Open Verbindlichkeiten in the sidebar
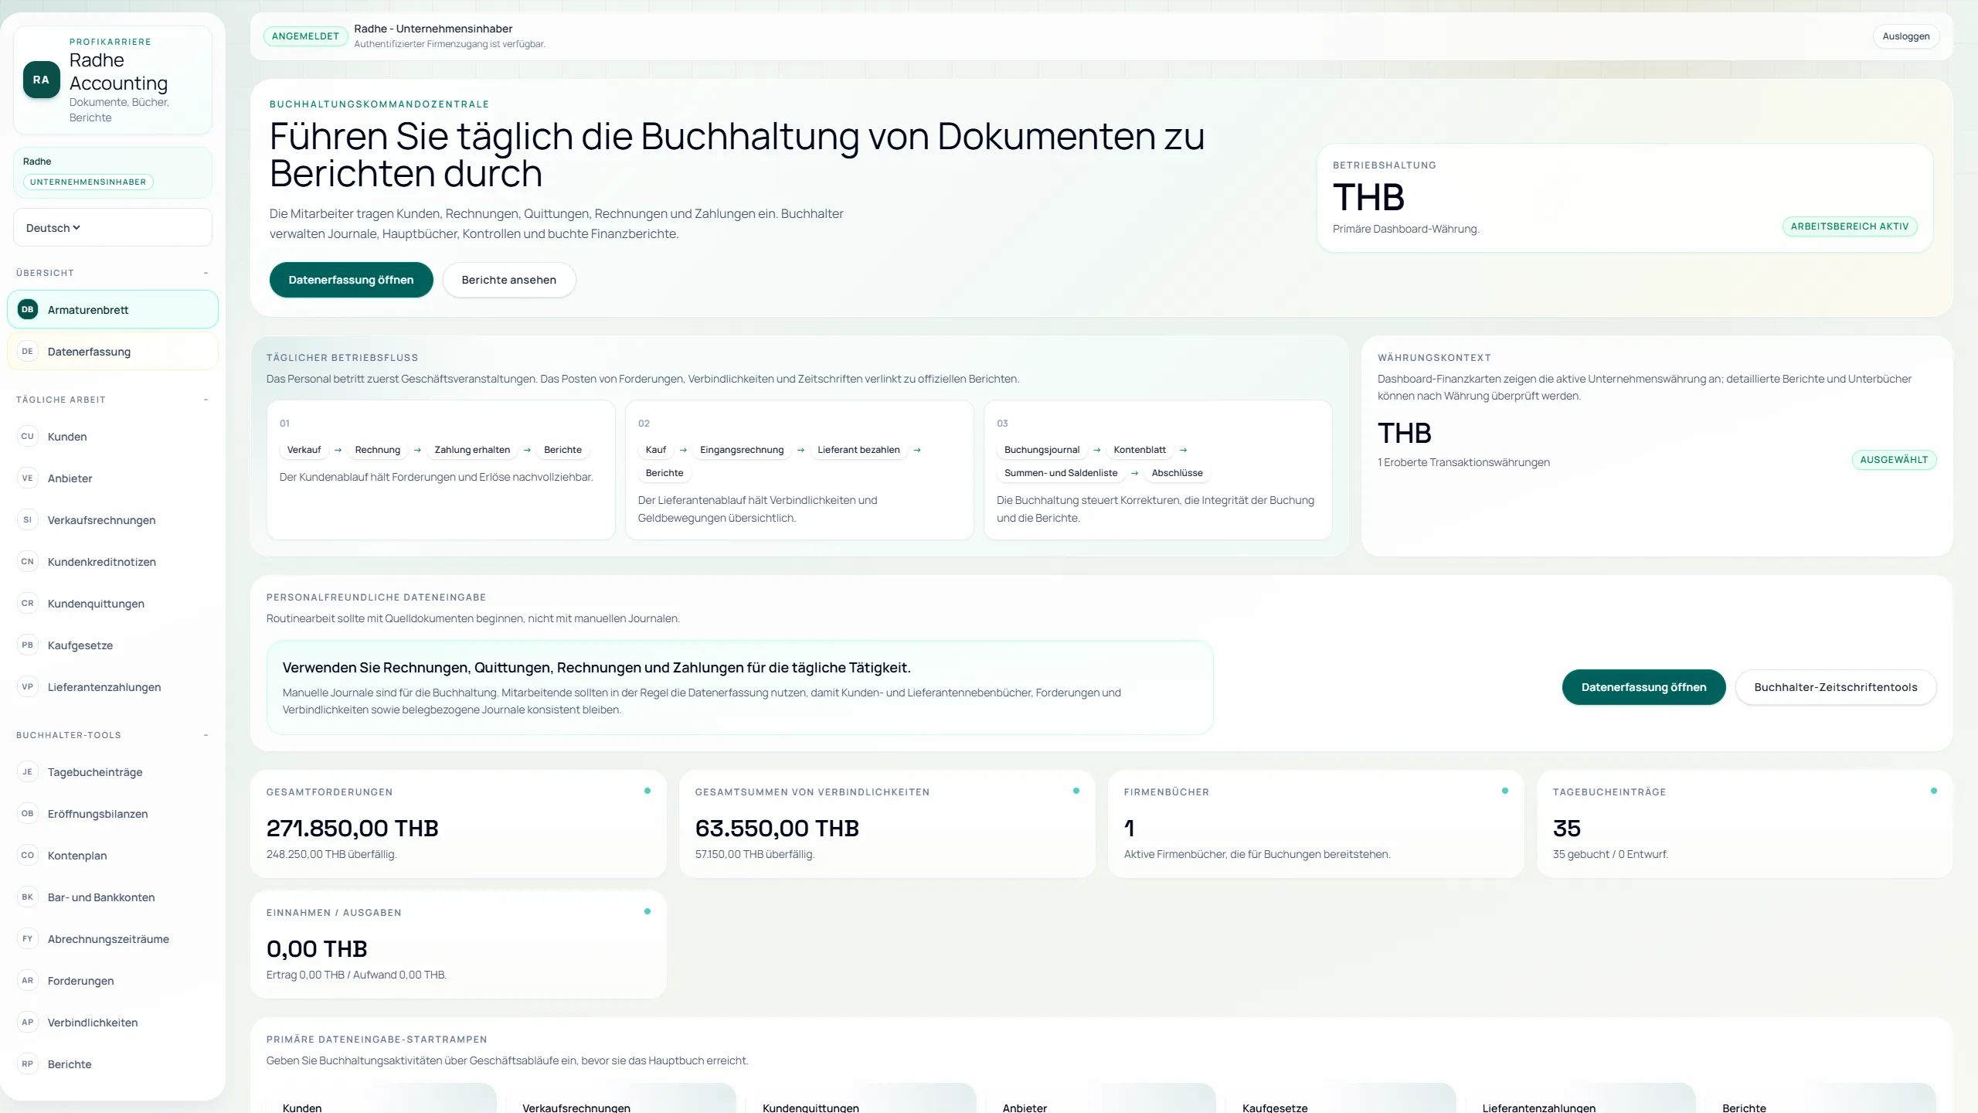 point(113,1022)
